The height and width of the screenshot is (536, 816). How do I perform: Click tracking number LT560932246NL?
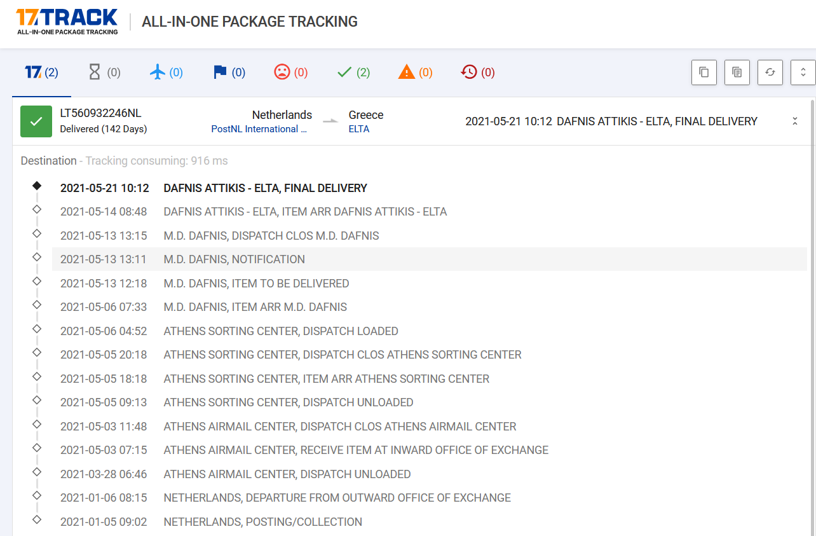point(100,113)
